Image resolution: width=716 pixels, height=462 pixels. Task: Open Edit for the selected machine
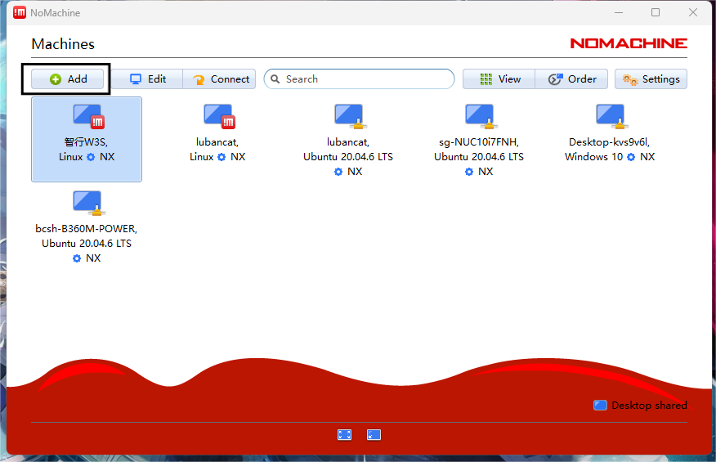pos(147,79)
